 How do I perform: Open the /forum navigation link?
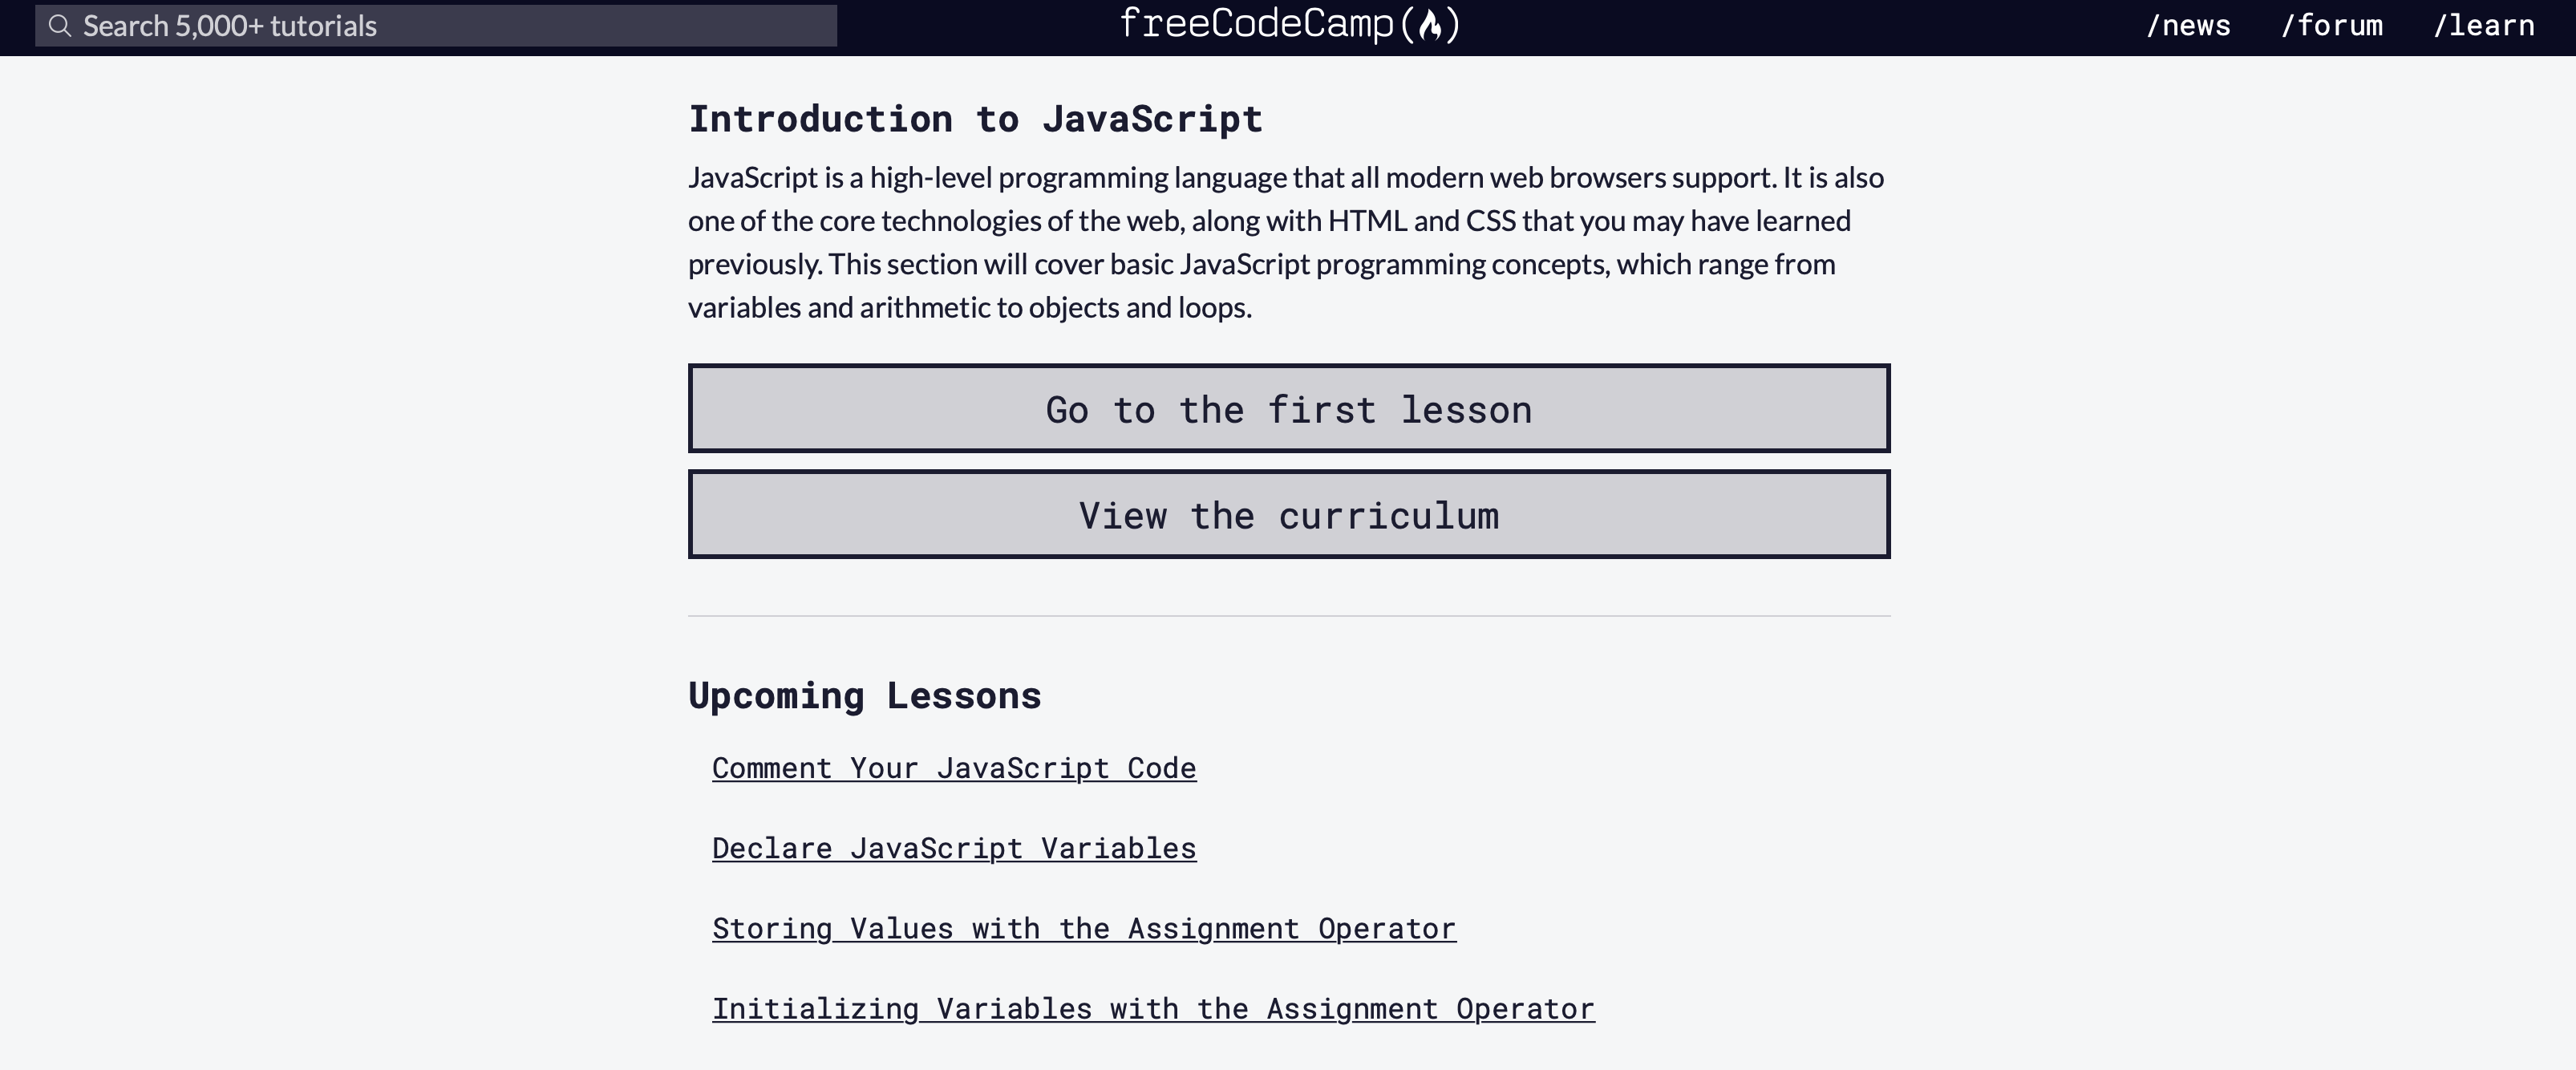(x=2331, y=26)
